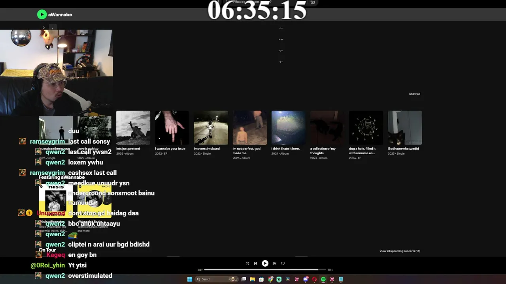Click the artist name aWannabe in the header

click(x=60, y=15)
